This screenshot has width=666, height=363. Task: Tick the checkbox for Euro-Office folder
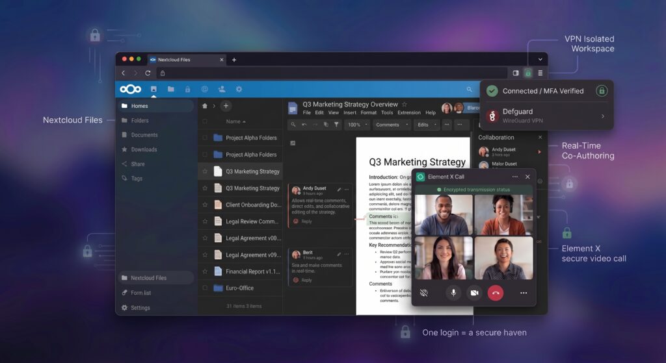205,288
